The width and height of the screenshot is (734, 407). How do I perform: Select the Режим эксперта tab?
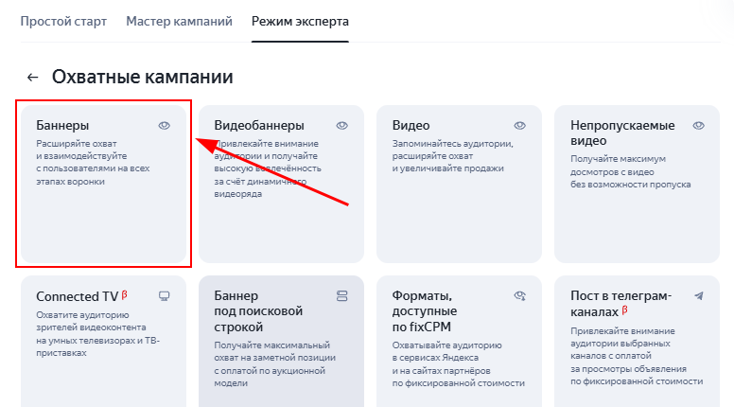pos(300,21)
